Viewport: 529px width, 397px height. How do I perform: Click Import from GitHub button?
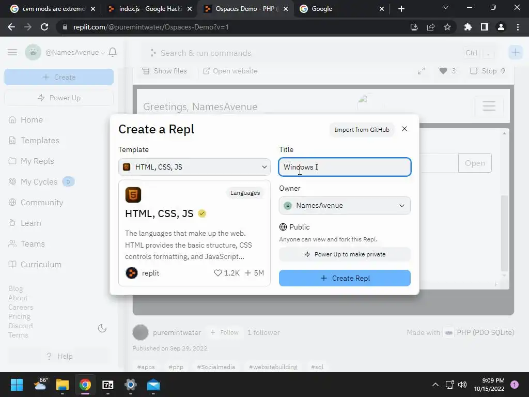(x=362, y=130)
